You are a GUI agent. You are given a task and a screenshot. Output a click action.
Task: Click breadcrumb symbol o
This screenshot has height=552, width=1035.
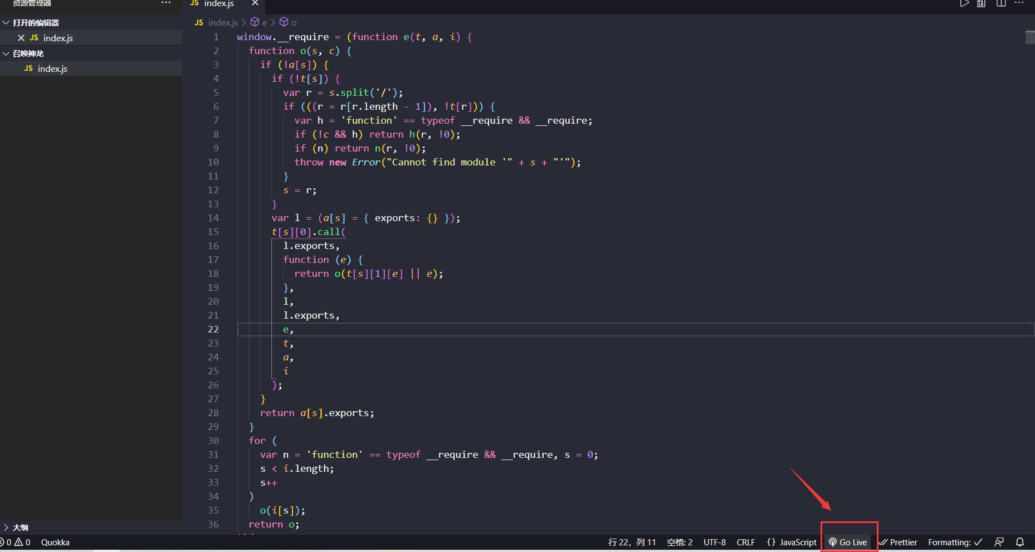288,22
